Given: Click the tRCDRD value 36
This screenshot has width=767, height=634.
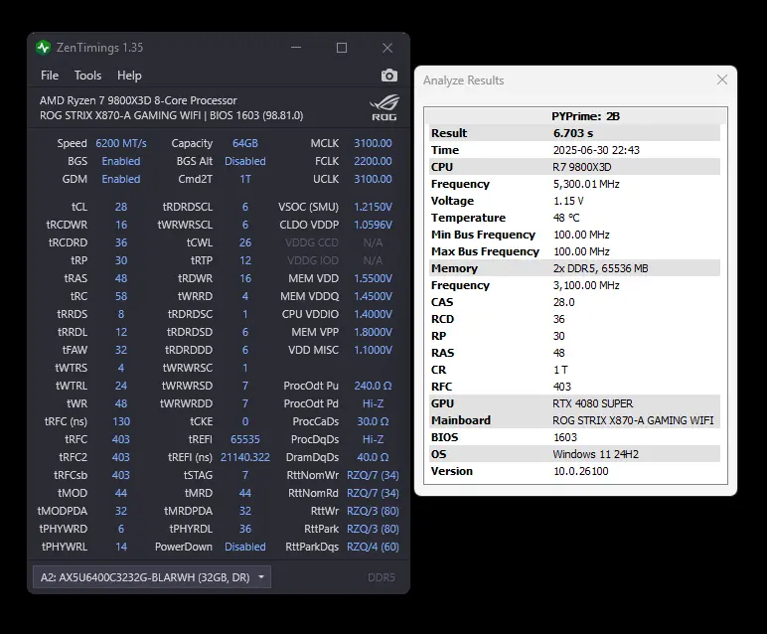Looking at the screenshot, I should click(121, 242).
